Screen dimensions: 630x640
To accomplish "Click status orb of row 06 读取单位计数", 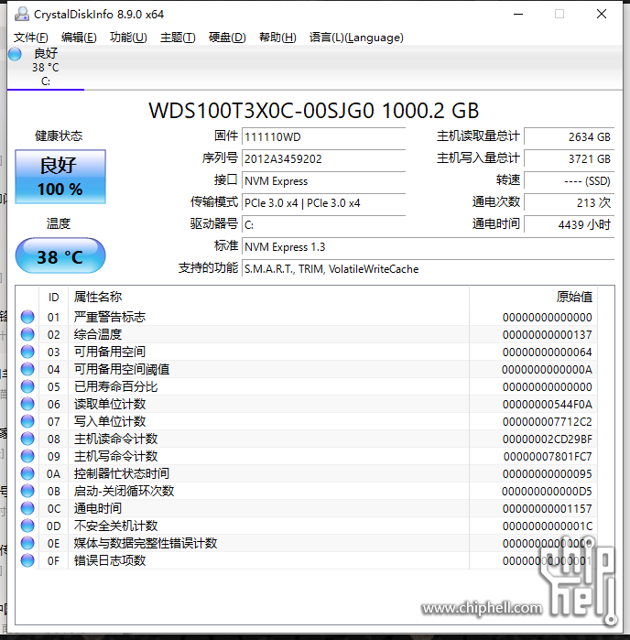I will tap(27, 404).
